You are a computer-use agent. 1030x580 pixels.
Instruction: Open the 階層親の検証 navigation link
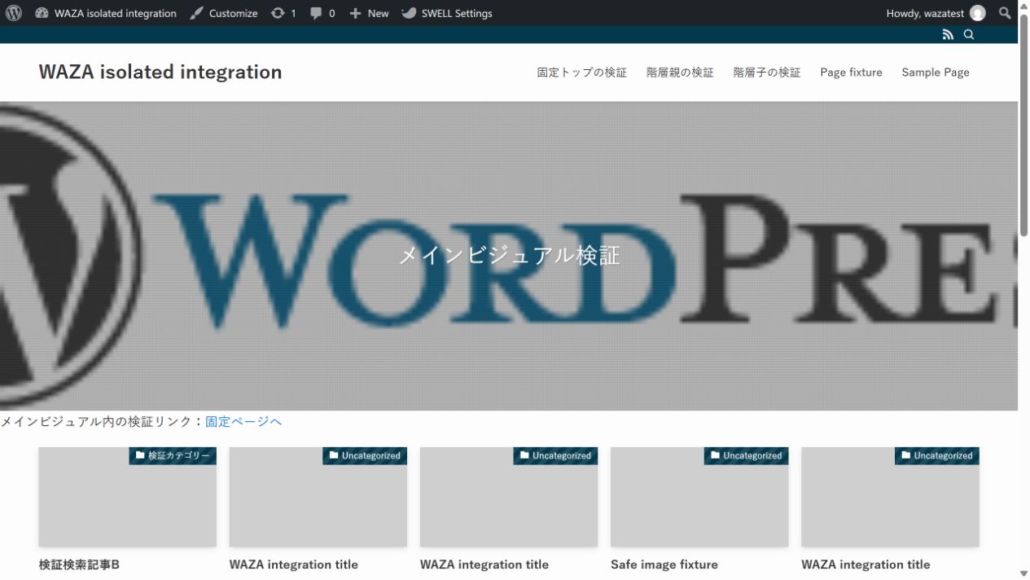[680, 72]
